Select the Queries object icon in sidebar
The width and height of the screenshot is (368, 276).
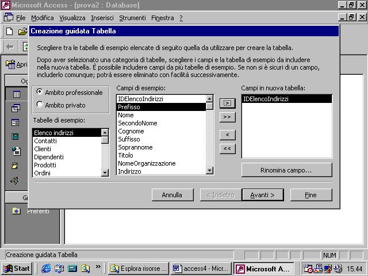(16, 108)
